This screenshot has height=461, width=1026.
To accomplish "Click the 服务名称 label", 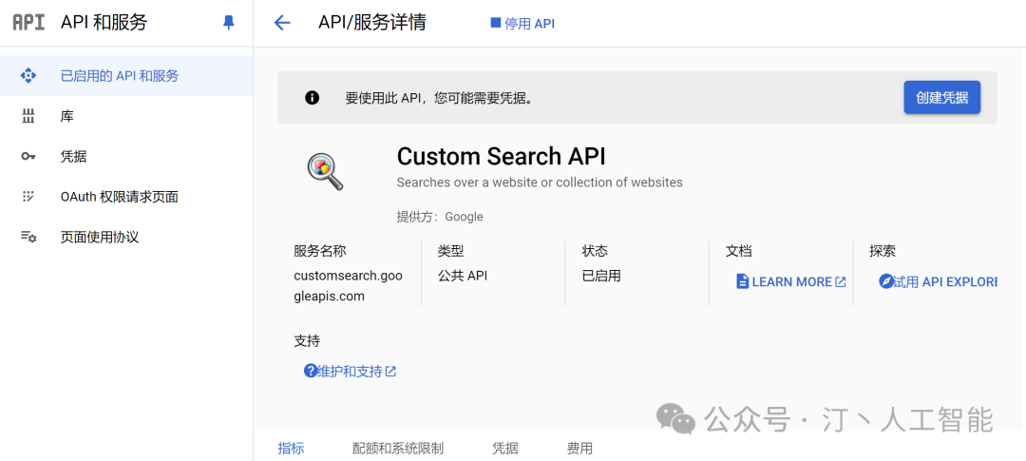I will click(320, 251).
